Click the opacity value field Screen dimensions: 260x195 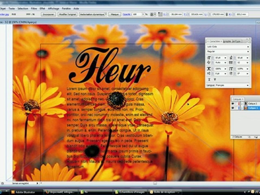[137, 14]
